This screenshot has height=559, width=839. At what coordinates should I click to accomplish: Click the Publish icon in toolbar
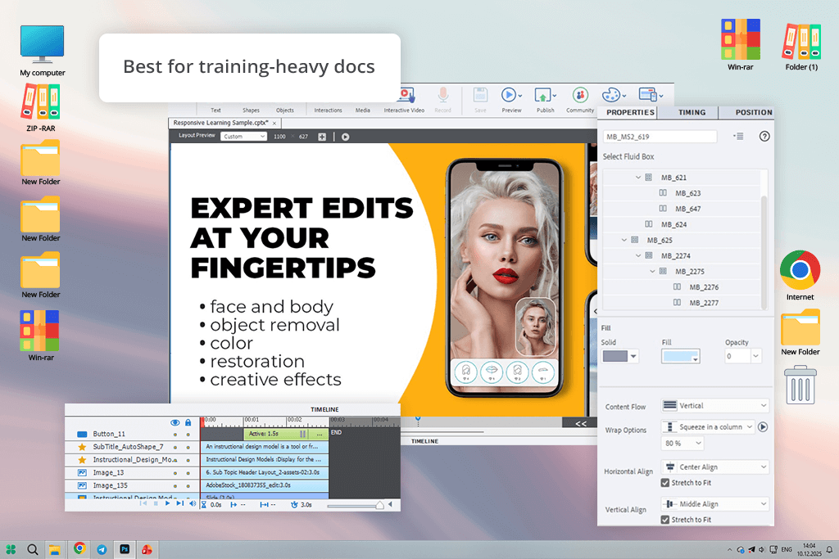[542, 95]
